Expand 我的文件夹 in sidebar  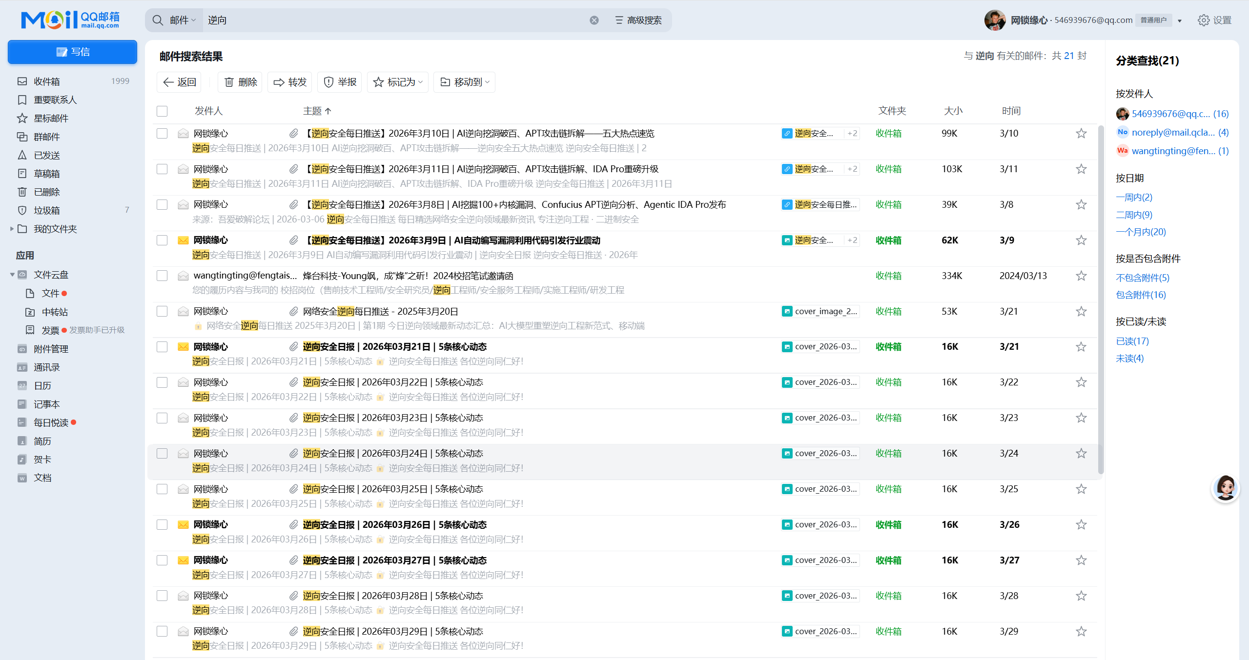pos(12,229)
